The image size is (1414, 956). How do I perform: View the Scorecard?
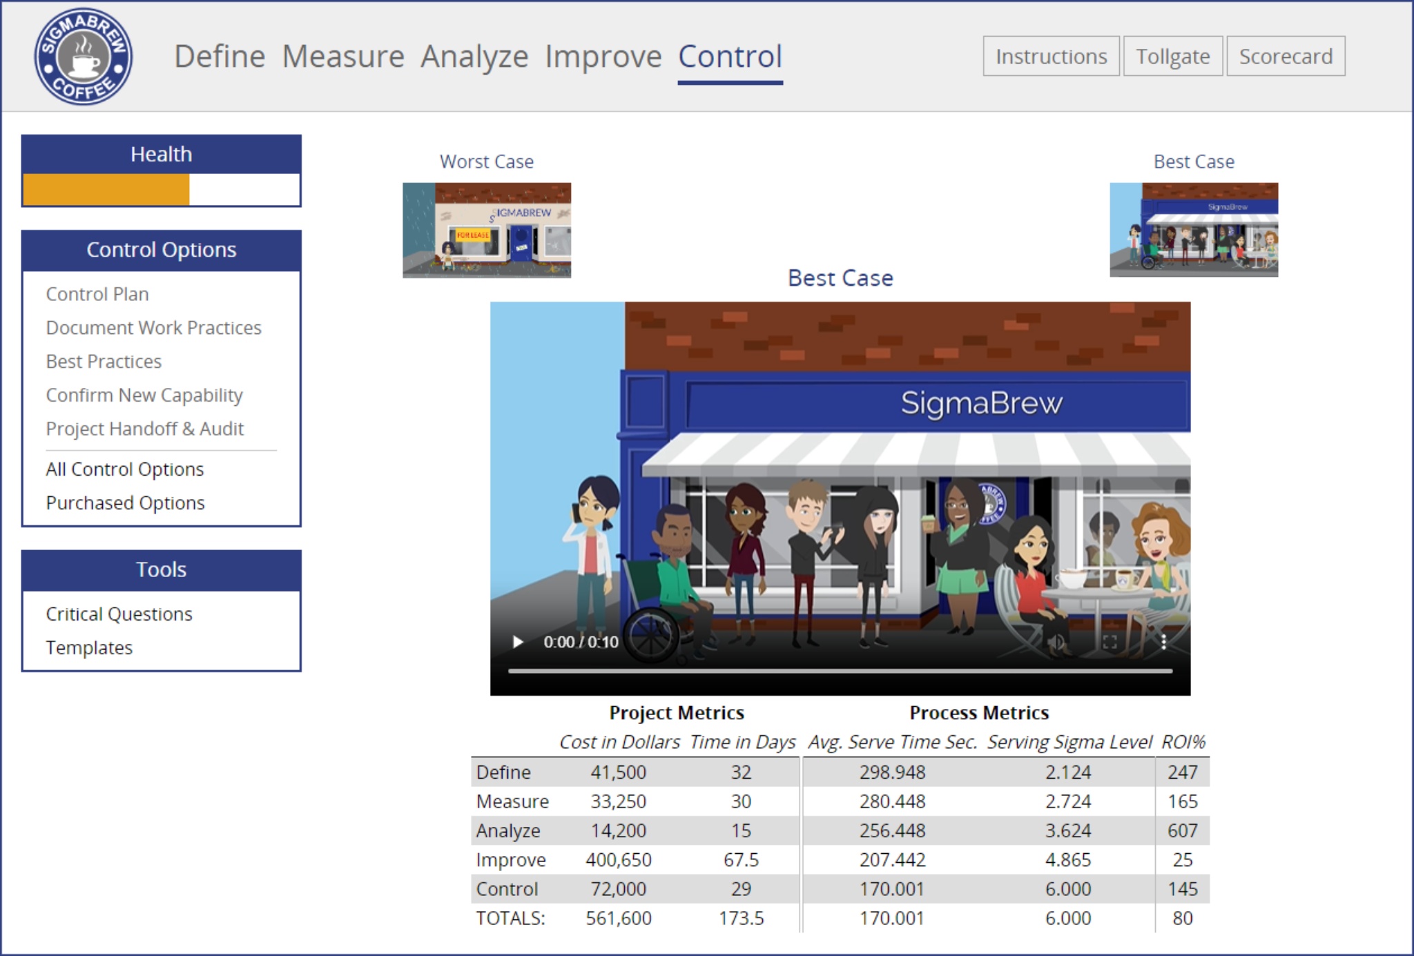(1285, 57)
